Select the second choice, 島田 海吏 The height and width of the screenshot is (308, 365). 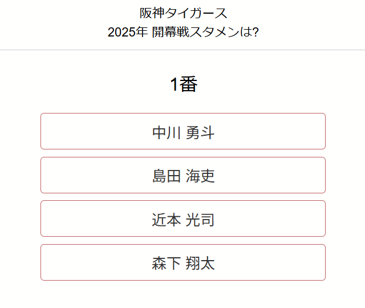[183, 175]
